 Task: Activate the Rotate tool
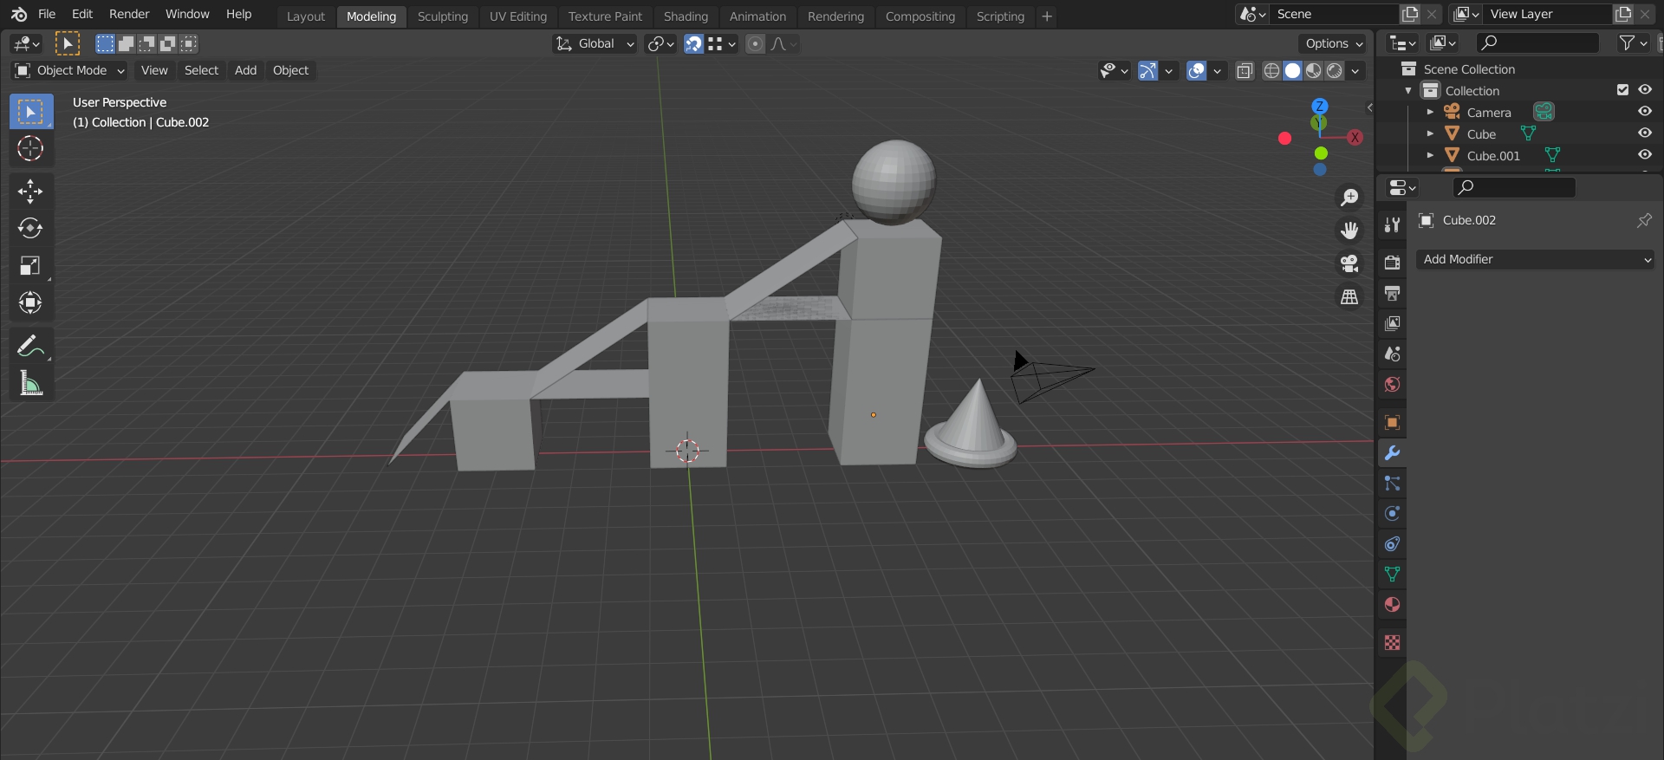point(30,228)
